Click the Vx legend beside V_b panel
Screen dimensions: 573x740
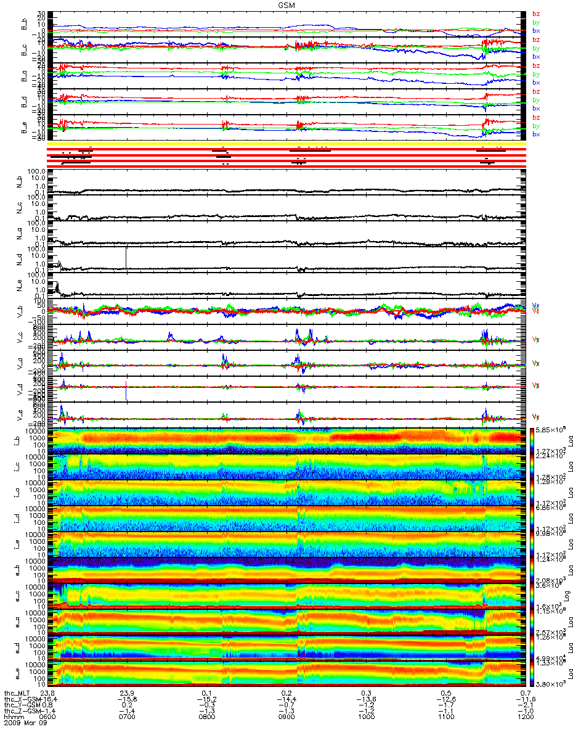tap(536, 306)
